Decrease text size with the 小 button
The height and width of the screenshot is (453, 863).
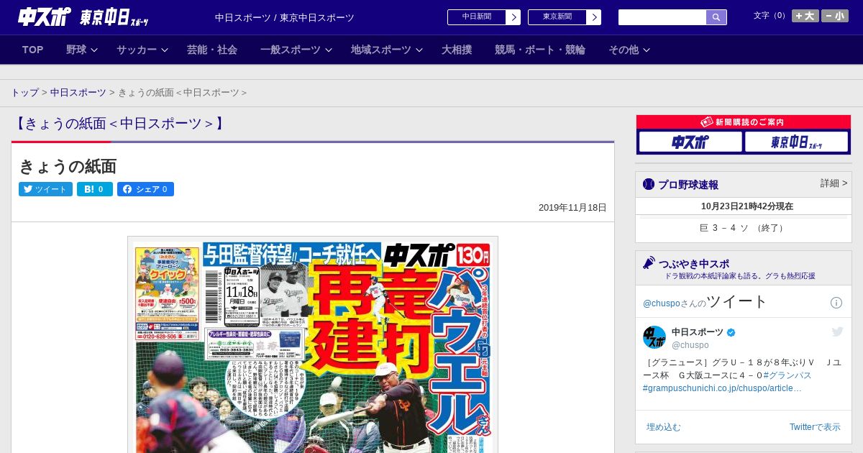tap(835, 16)
